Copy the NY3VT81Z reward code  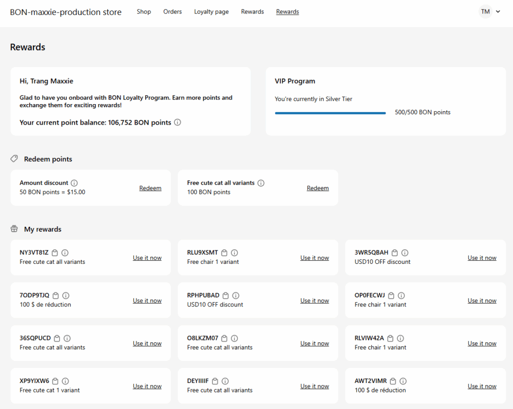coord(55,253)
